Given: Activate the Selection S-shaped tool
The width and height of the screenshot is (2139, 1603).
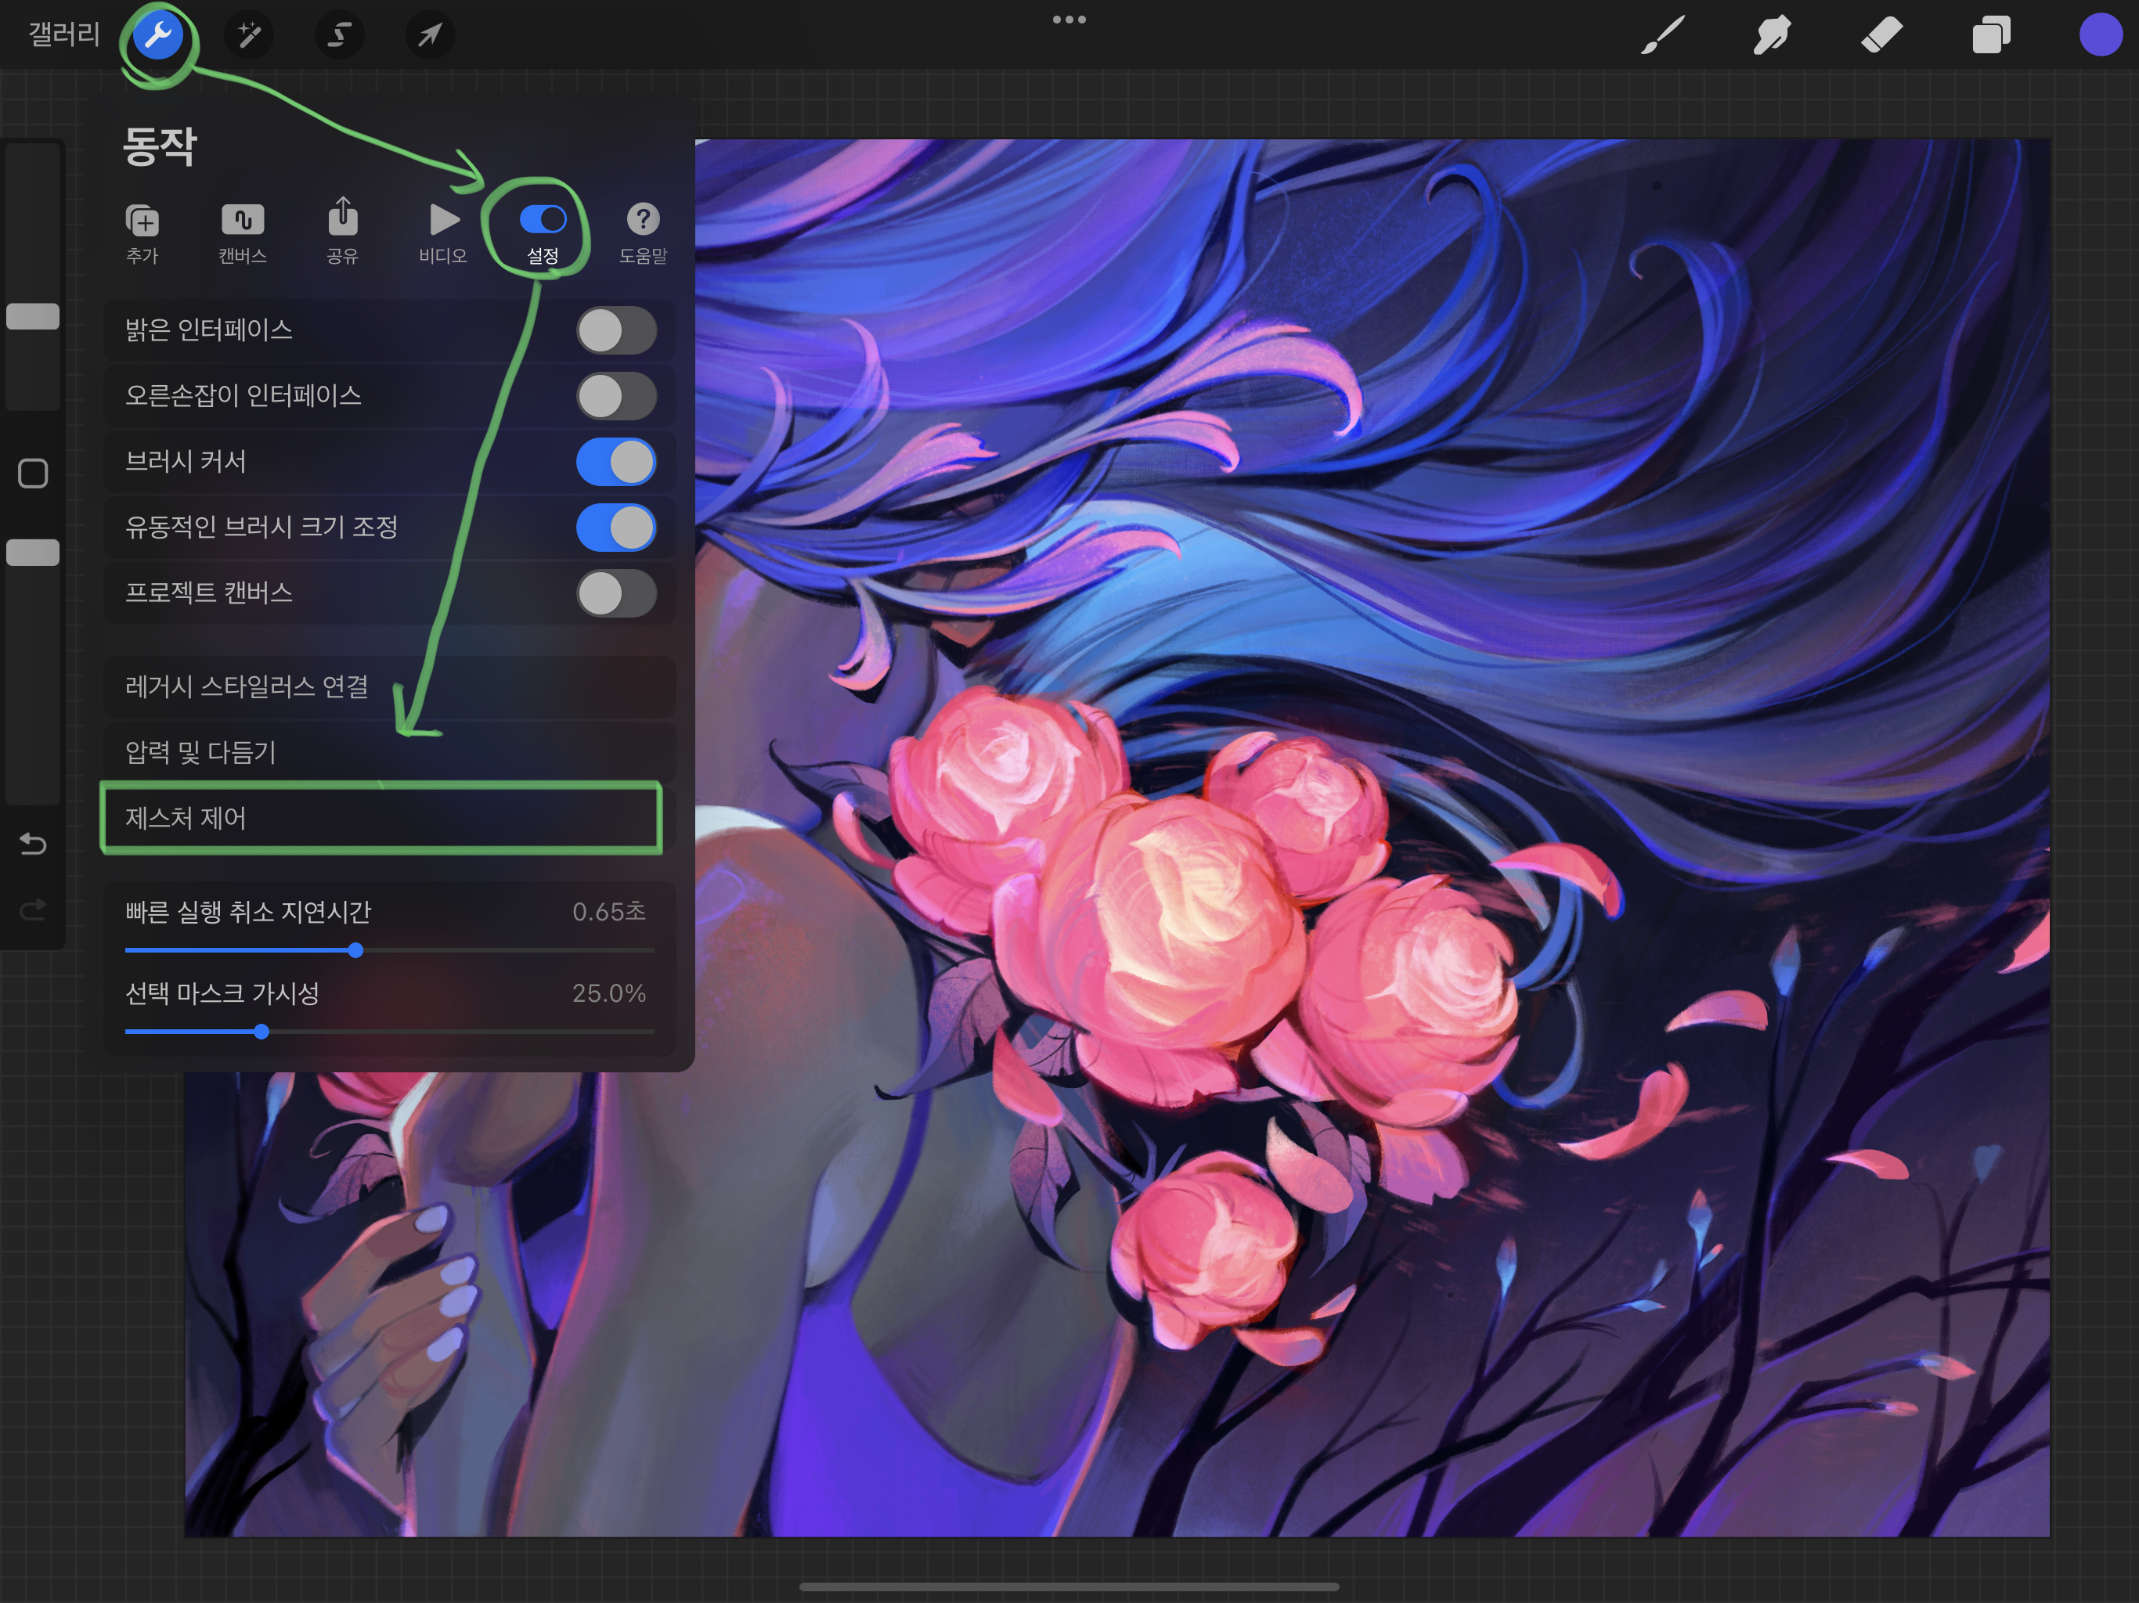Looking at the screenshot, I should [x=338, y=36].
